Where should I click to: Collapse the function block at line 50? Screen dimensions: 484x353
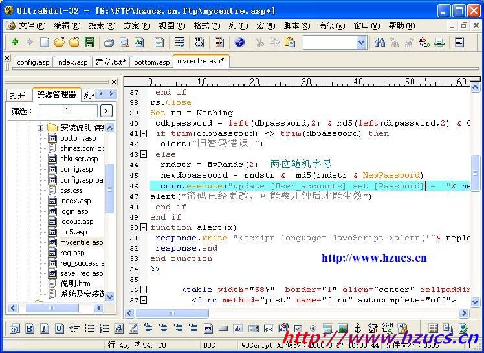144,227
